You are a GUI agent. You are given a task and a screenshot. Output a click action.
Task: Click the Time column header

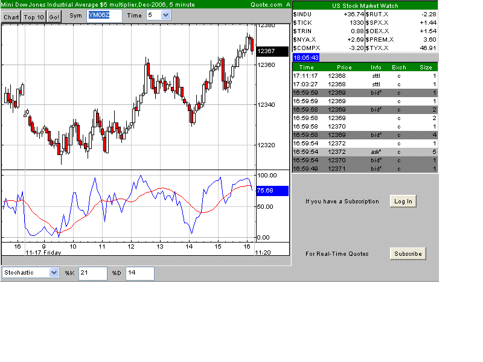tap(307, 68)
